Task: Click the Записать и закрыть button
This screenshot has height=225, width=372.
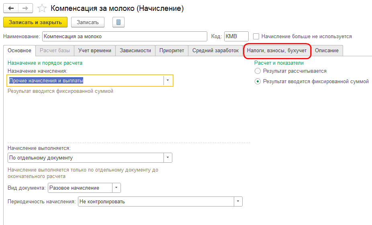Action: [35, 22]
